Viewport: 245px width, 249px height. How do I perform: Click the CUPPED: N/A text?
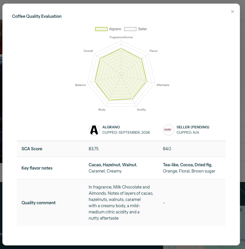188,133
